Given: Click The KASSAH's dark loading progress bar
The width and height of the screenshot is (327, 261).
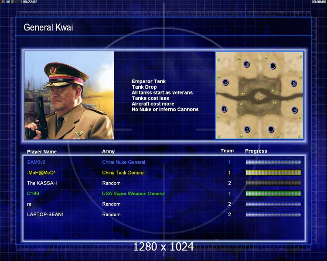Looking at the screenshot, I should (274, 183).
